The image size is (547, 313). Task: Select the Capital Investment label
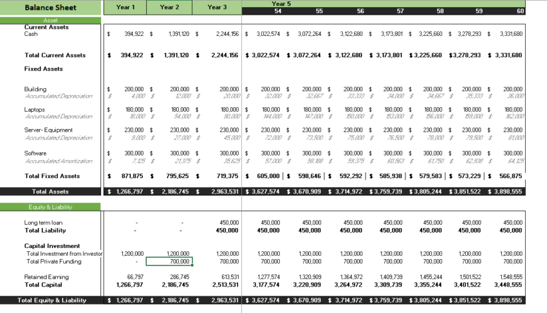[x=52, y=246]
